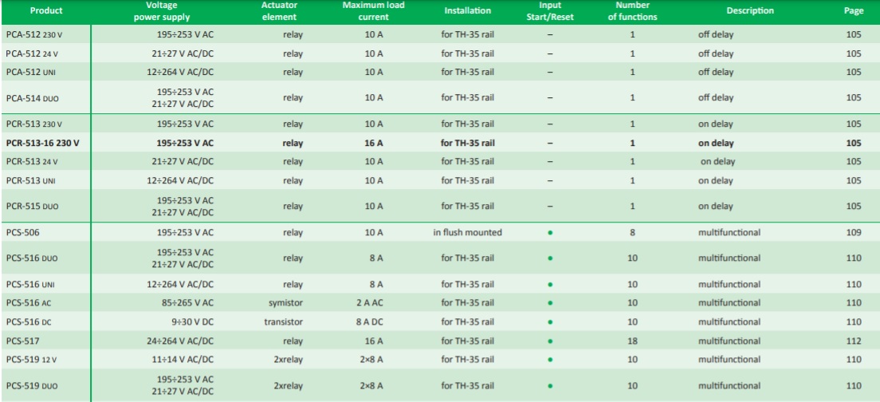The height and width of the screenshot is (402, 880).
Task: Click the green dot in PCS-506 row
Action: [x=550, y=232]
